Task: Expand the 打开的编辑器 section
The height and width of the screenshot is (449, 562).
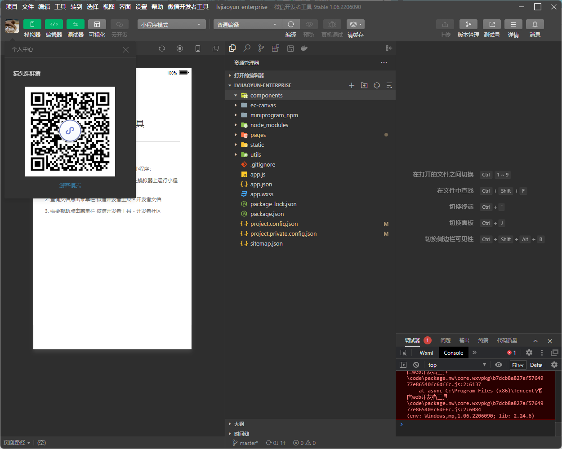Action: pyautogui.click(x=311, y=75)
